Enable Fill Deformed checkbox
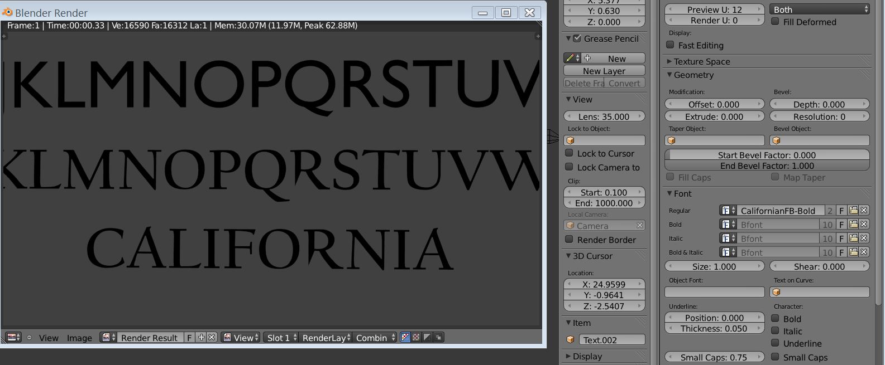The image size is (885, 365). point(775,21)
